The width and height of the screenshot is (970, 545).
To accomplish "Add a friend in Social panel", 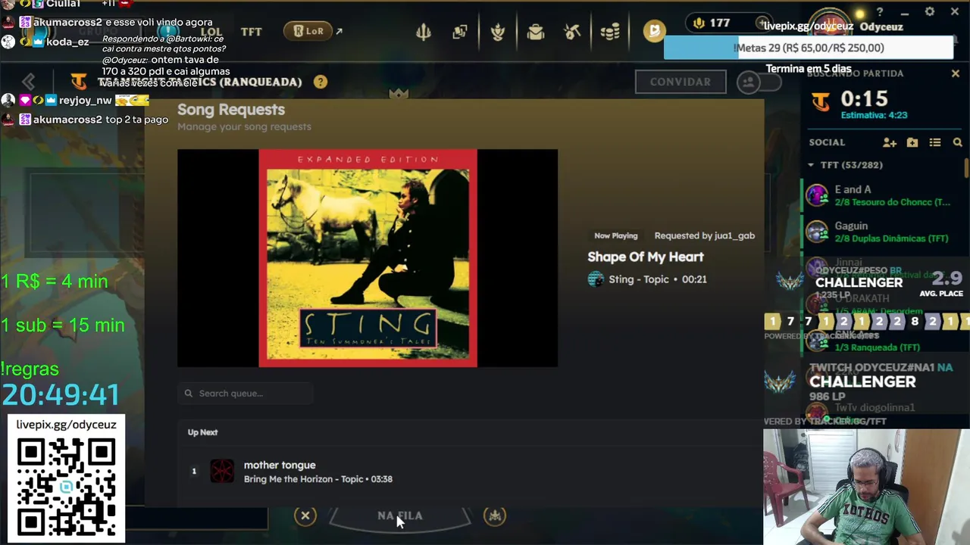I will pos(890,142).
